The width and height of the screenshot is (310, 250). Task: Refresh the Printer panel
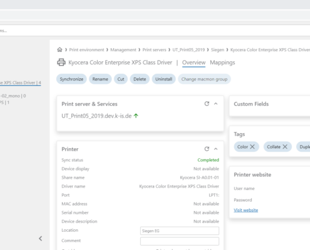[207, 149]
